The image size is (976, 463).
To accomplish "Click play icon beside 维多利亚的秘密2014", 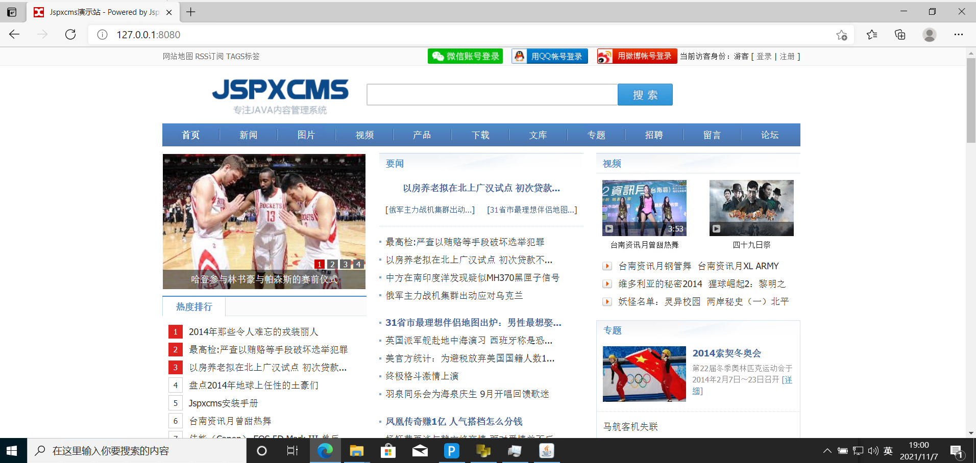I will point(607,284).
